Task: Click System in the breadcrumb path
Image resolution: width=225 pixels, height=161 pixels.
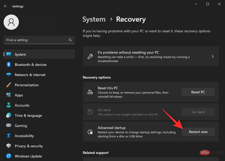Action: (x=94, y=19)
